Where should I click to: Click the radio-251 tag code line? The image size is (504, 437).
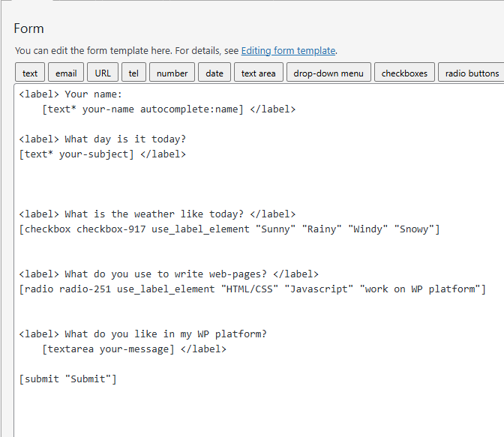pos(252,289)
